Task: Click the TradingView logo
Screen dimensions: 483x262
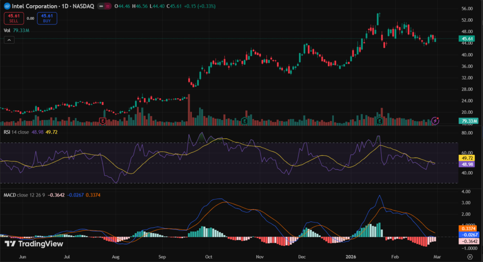Action: pyautogui.click(x=26, y=244)
